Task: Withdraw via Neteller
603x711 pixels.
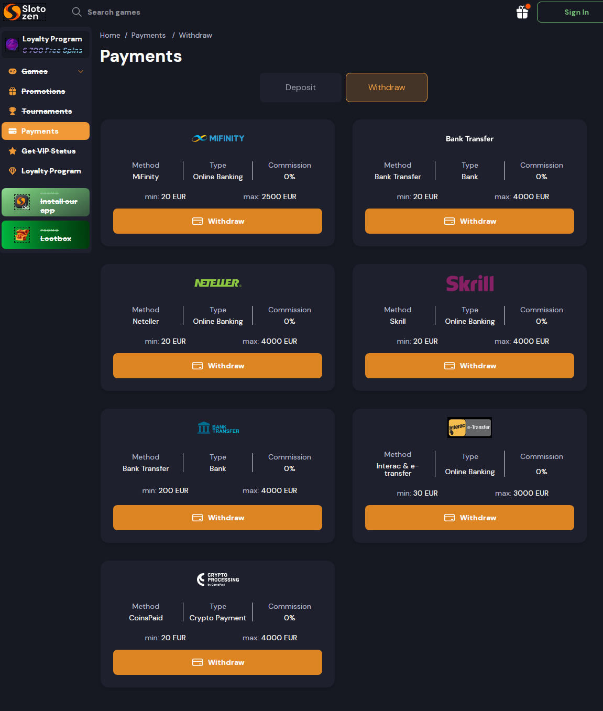Action: point(217,366)
